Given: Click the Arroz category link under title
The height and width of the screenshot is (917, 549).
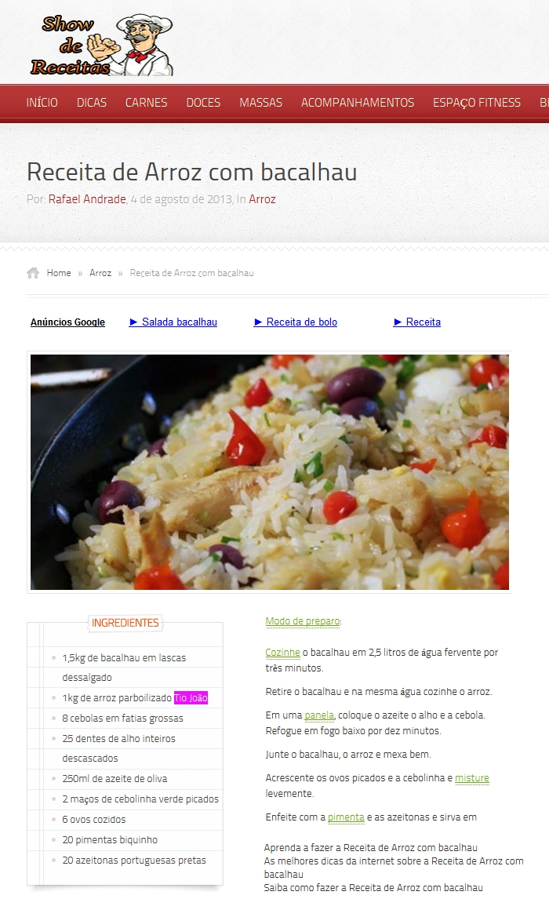Looking at the screenshot, I should [263, 198].
